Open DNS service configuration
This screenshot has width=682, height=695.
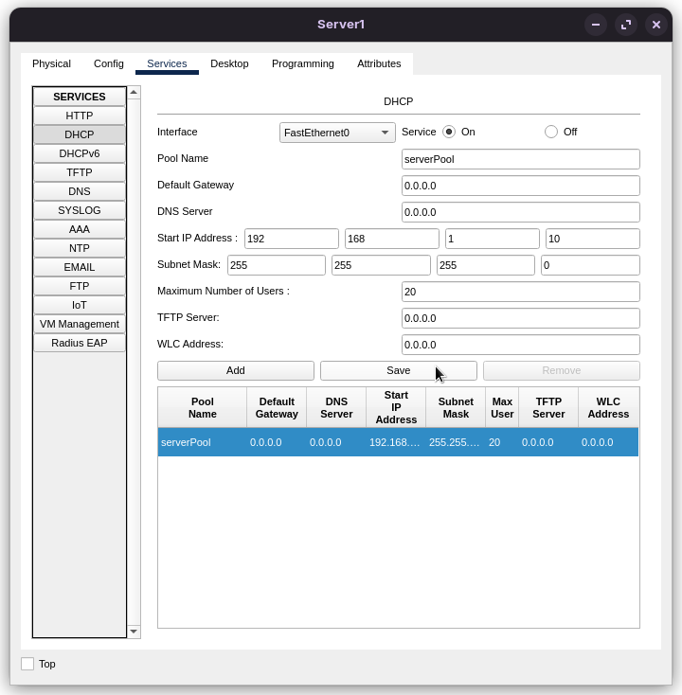point(80,191)
